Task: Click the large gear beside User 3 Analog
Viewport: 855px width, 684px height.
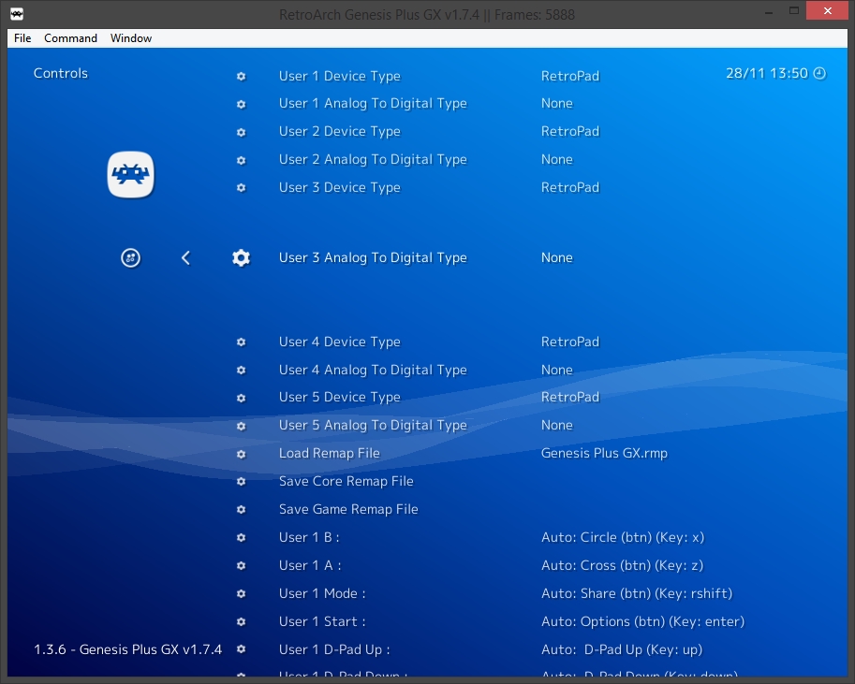Action: pos(241,258)
